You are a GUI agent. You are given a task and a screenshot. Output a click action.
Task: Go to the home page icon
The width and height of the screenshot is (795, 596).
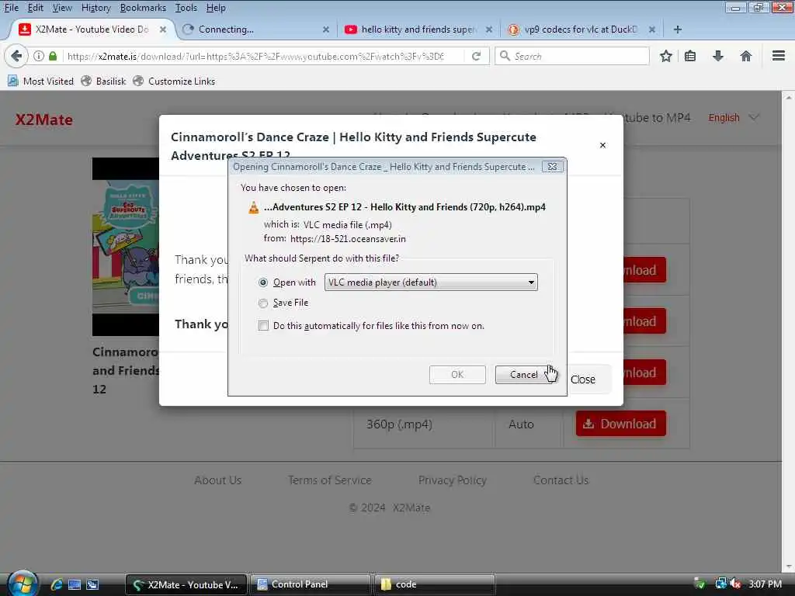click(x=746, y=56)
